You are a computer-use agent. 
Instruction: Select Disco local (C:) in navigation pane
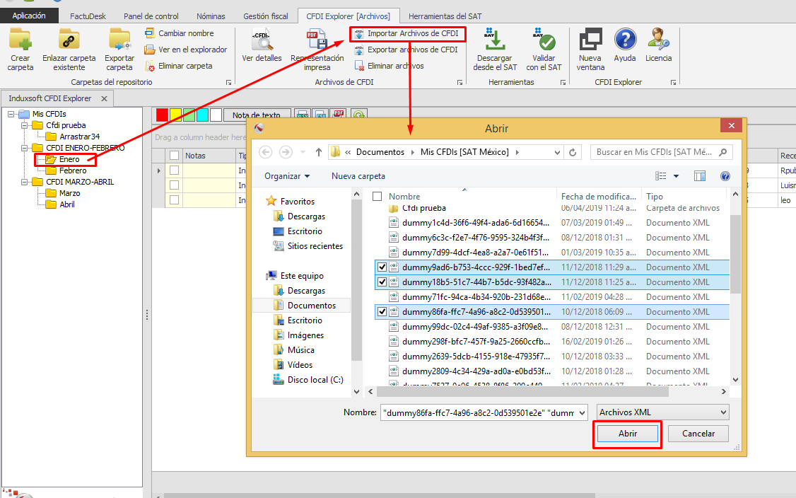click(x=315, y=380)
